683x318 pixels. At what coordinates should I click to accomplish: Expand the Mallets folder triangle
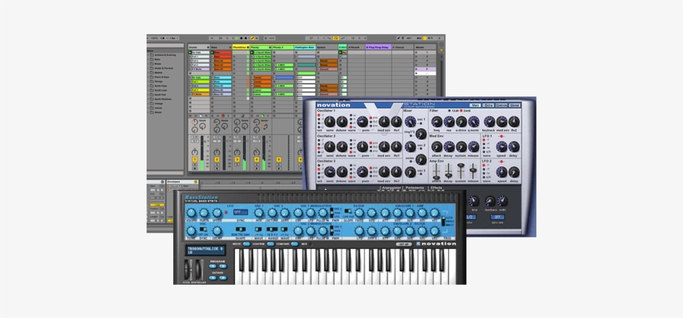pos(148,72)
